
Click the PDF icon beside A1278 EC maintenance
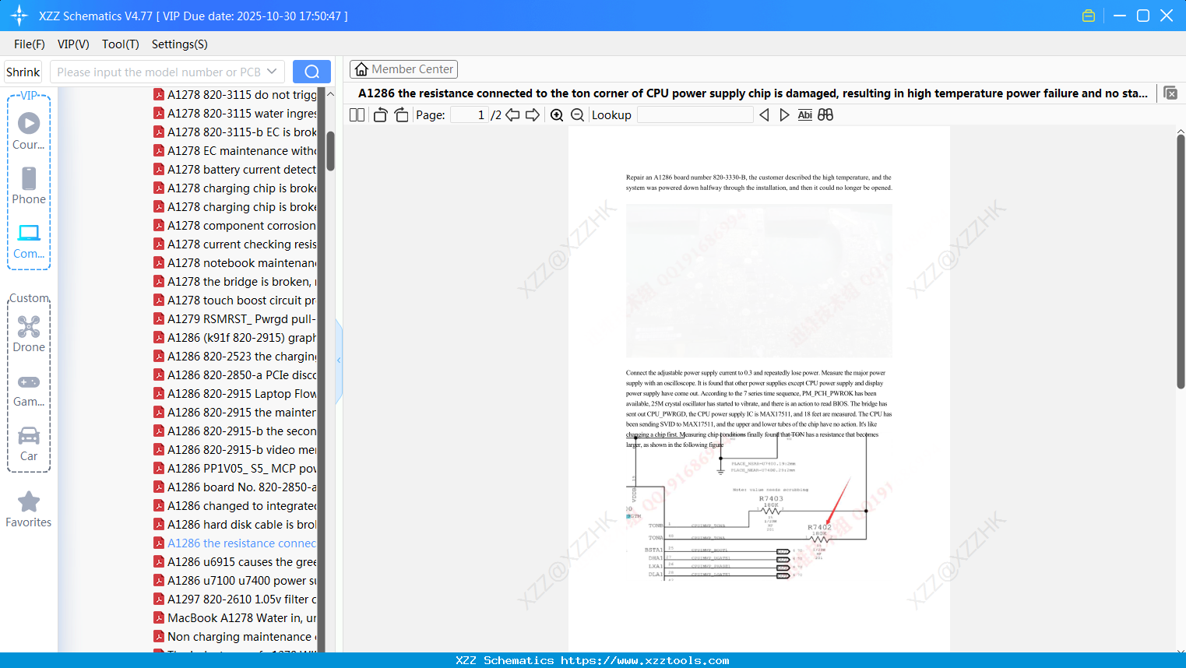coord(159,151)
